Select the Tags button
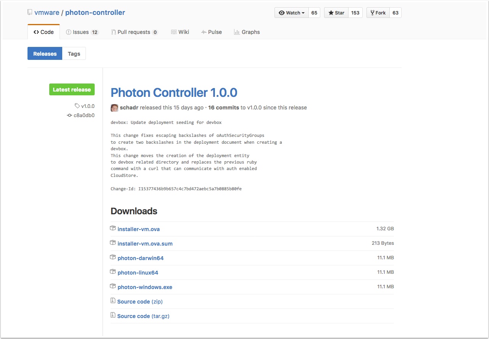The width and height of the screenshot is (489, 339). click(74, 53)
